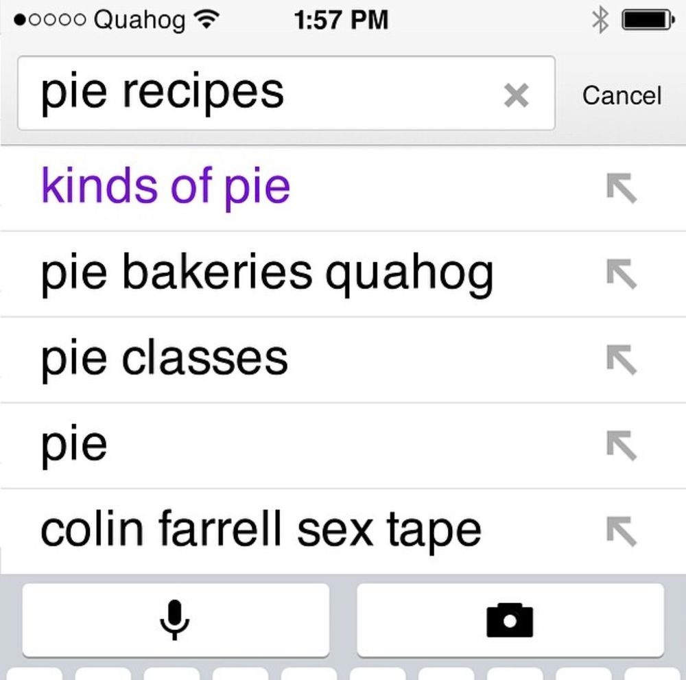Start voice search with the microphone button

(x=176, y=620)
